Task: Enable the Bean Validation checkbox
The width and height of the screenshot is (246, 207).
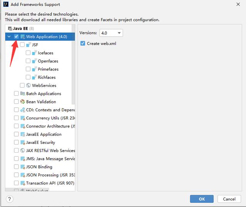Action: coord(16,101)
